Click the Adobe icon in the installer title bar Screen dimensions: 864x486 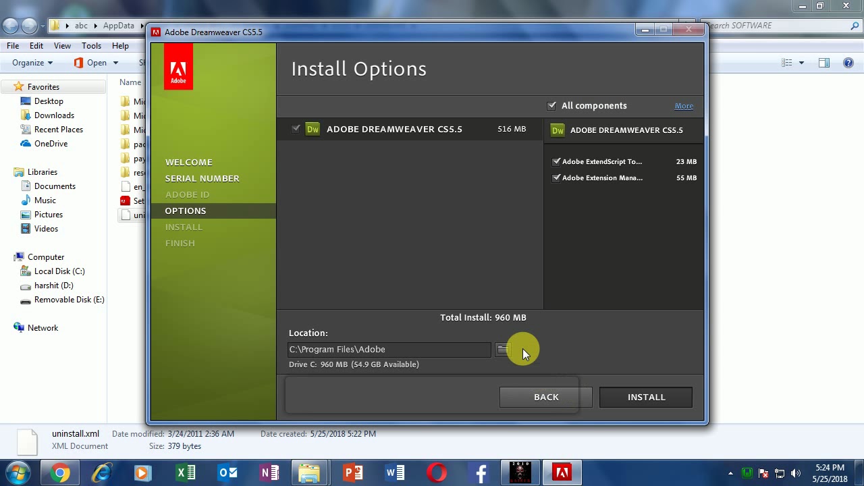point(156,32)
